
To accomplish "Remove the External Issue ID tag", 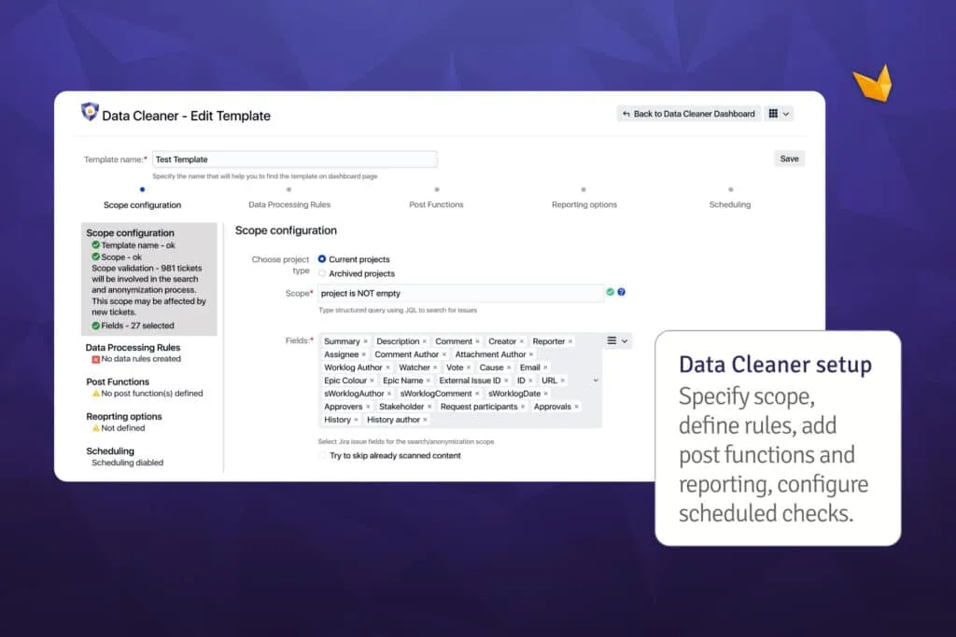I will point(506,381).
